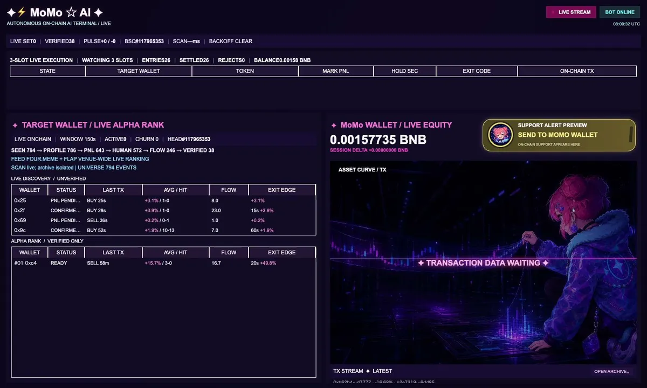Click the VERIFIED 38 status entry
This screenshot has width=647, height=388.
59,41
